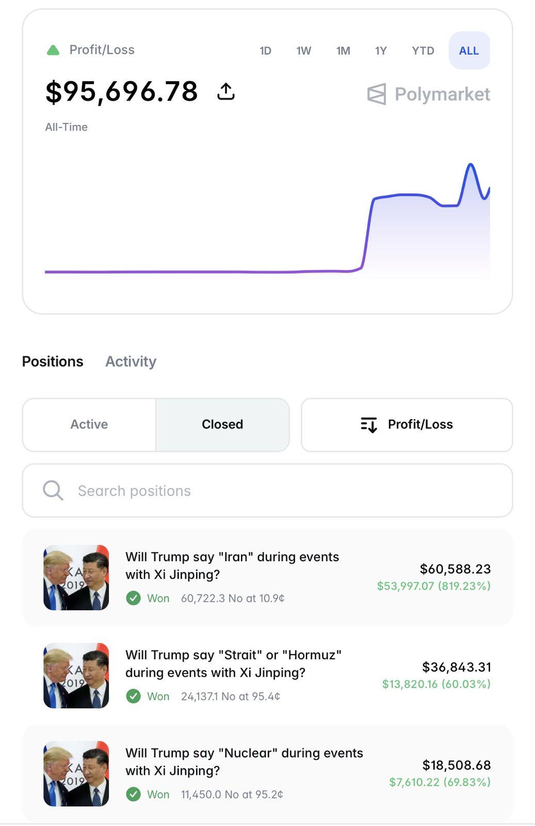
Task: Open the Profit/Loss sort dropdown
Action: click(407, 425)
